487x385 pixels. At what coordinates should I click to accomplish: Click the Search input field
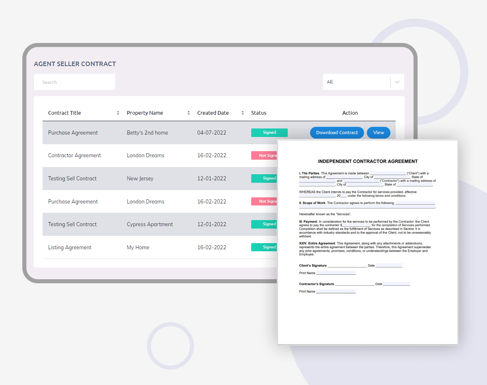click(75, 82)
